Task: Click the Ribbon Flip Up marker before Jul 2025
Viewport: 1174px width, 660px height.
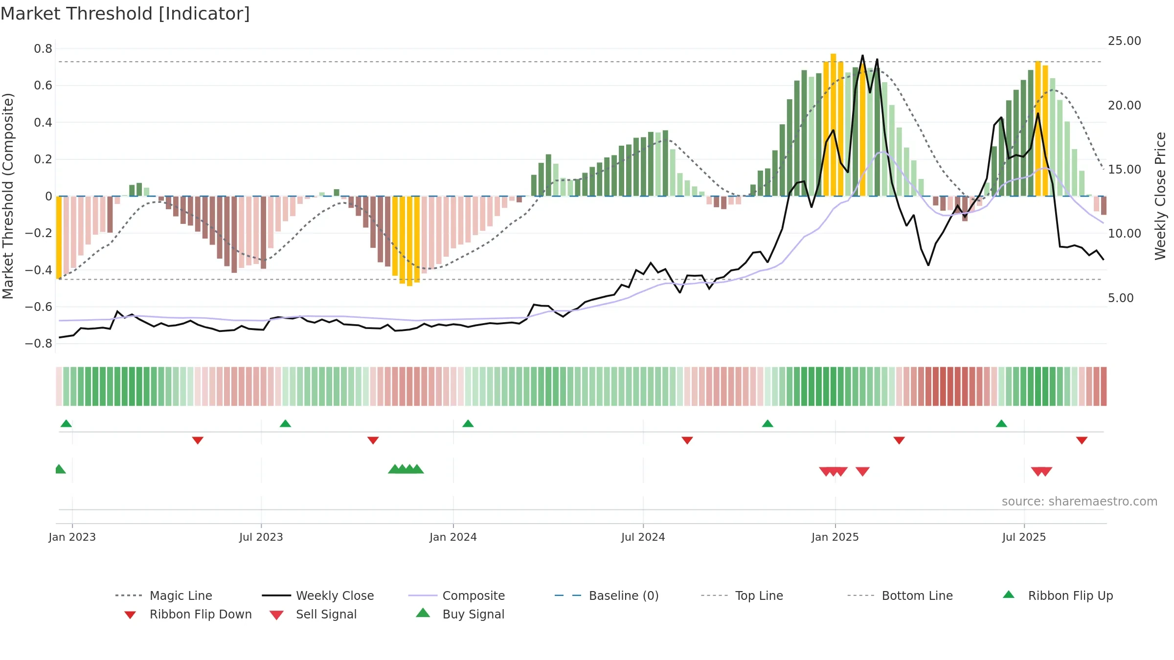Action: pos(1001,423)
